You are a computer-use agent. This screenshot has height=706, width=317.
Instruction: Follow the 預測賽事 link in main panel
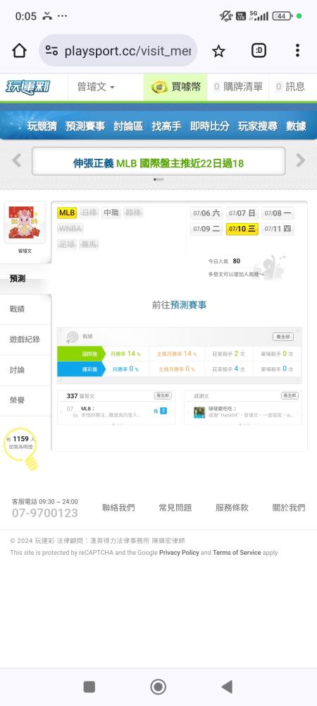189,305
